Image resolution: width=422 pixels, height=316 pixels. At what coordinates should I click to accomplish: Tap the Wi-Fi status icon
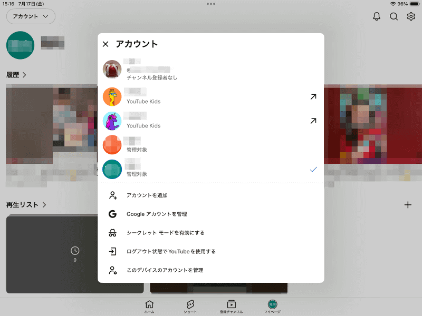point(393,4)
